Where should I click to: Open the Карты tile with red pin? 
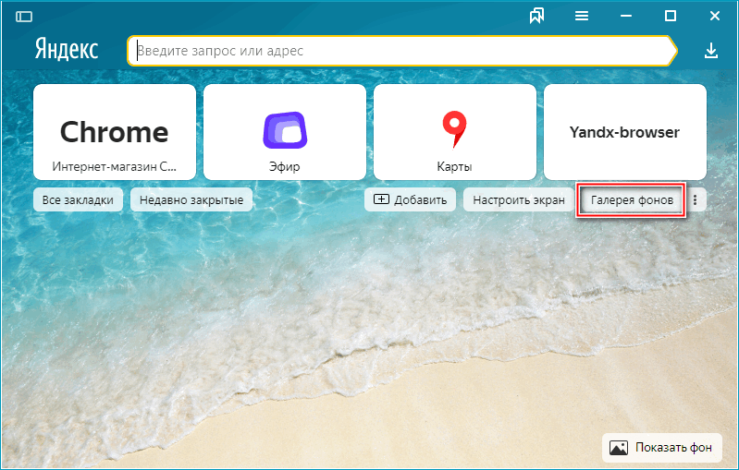(x=454, y=132)
